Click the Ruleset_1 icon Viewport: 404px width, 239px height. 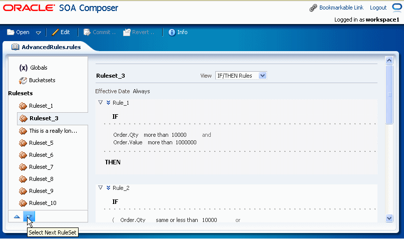[23, 106]
